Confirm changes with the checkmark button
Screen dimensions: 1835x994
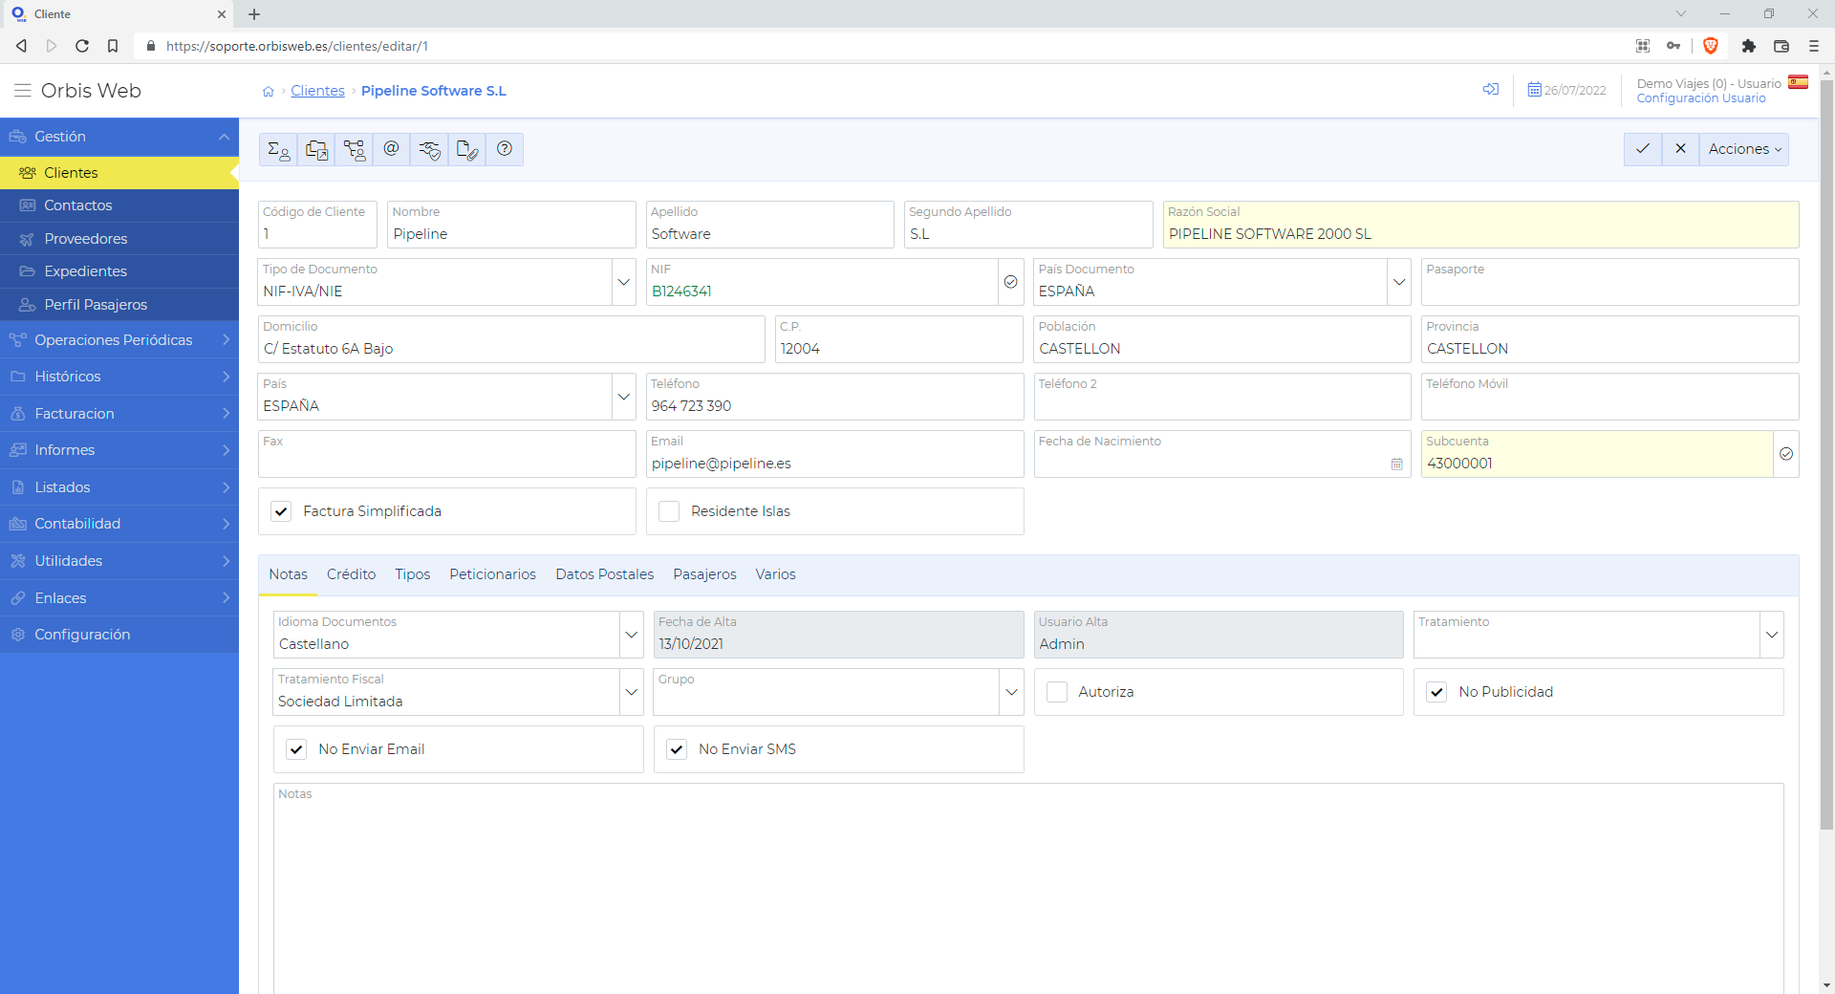1643,149
